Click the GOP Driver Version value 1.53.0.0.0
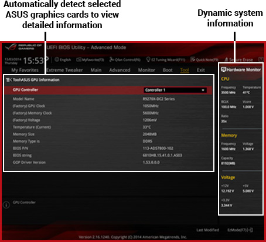Screen dimensions: 266x242 click(x=151, y=162)
